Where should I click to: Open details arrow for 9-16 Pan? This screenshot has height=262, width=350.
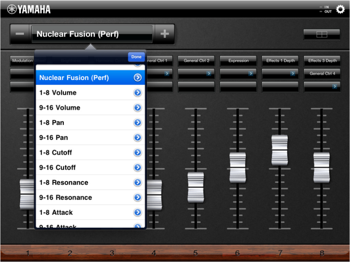[x=138, y=137]
